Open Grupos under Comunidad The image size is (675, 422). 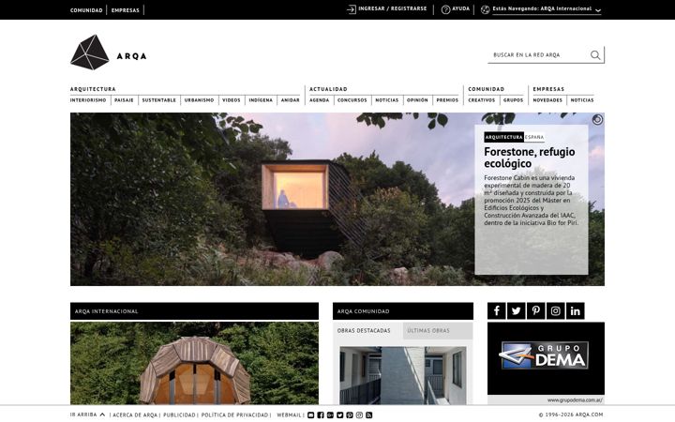(x=513, y=100)
